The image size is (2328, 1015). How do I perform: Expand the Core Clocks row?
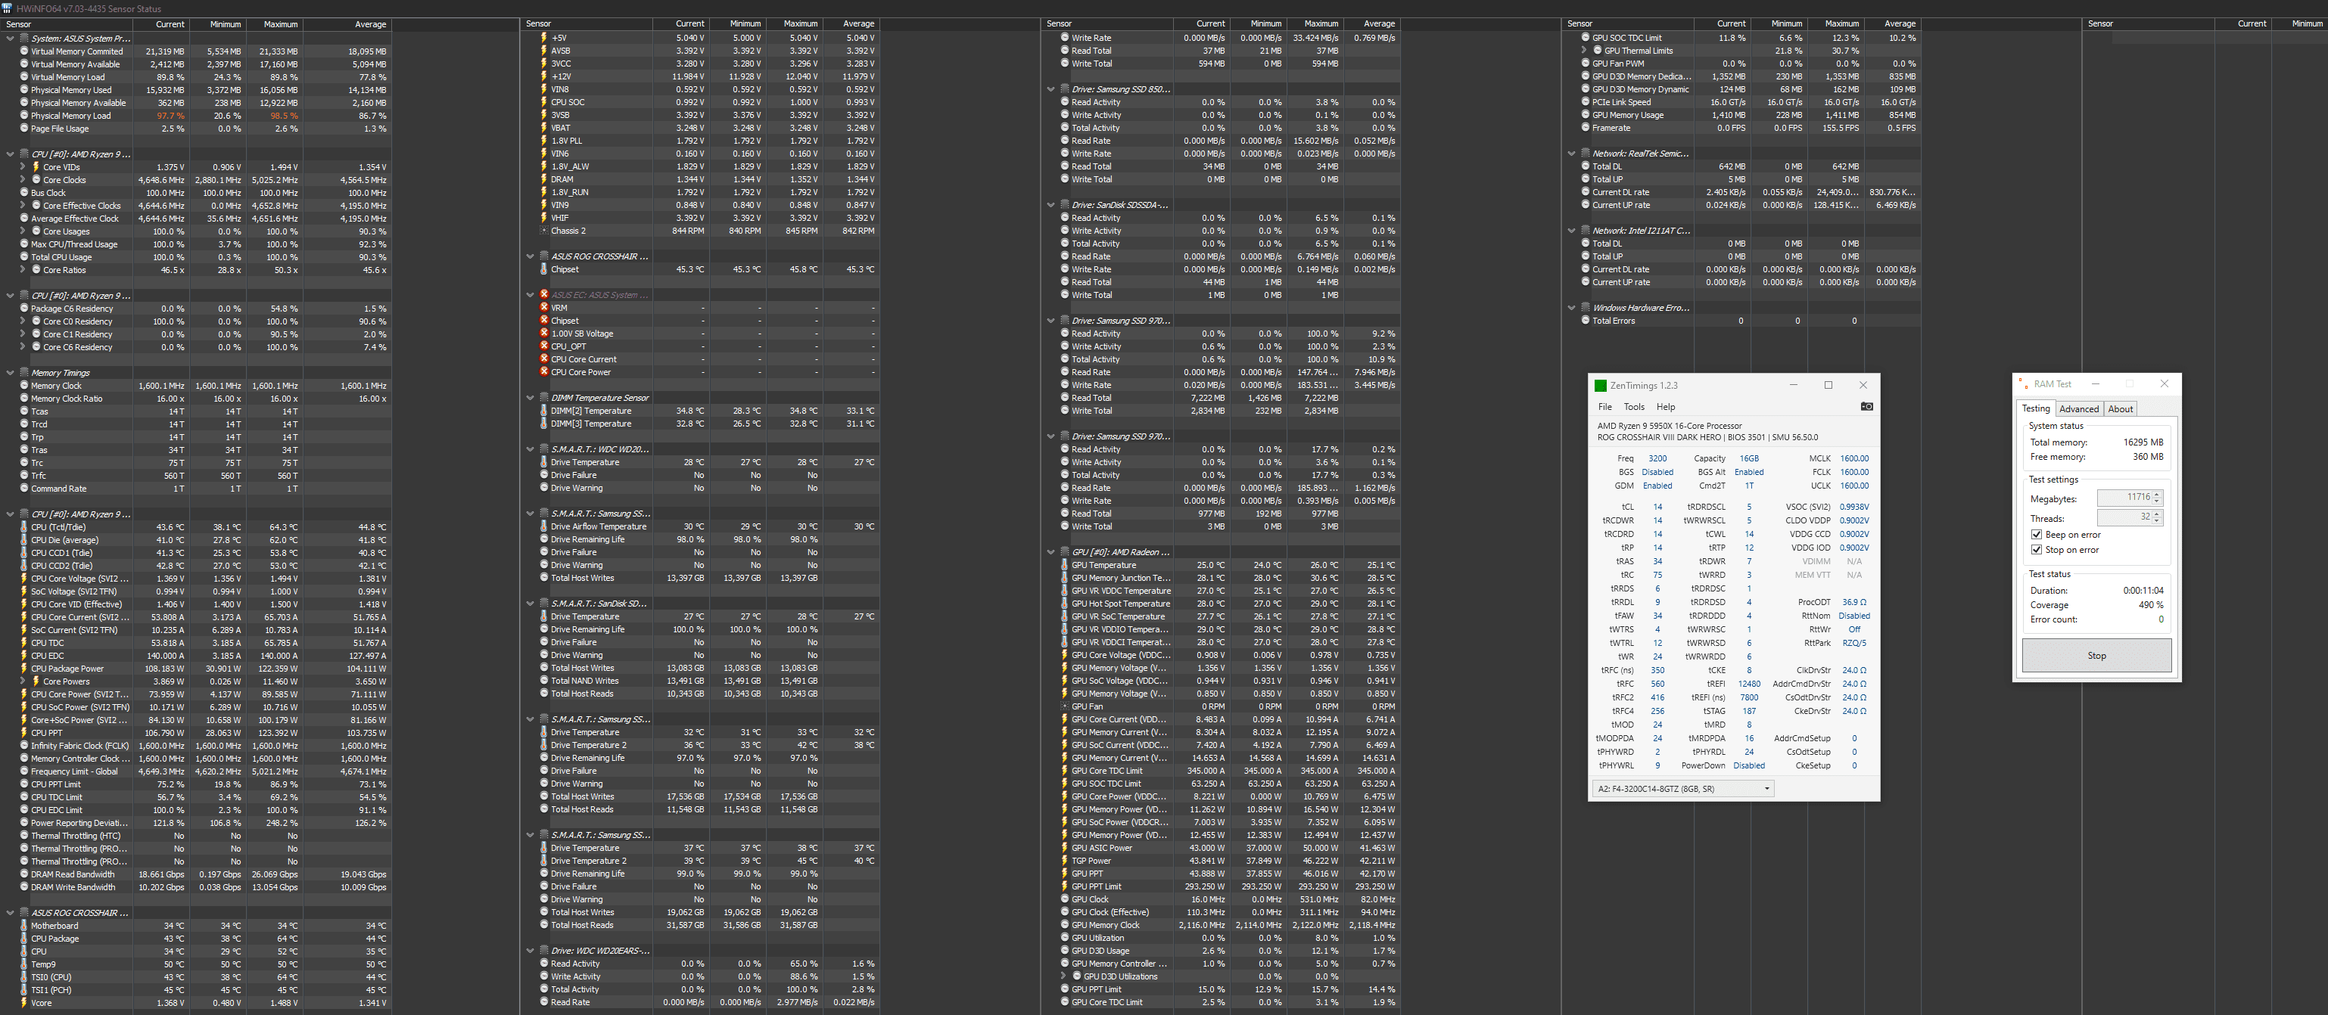pyautogui.click(x=23, y=180)
